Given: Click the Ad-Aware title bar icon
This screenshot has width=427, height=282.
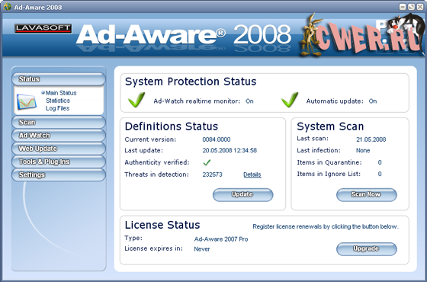Looking at the screenshot, I should [8, 7].
